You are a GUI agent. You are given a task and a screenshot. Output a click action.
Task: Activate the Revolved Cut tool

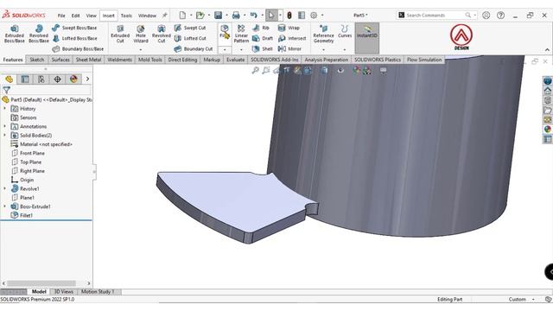(162, 34)
